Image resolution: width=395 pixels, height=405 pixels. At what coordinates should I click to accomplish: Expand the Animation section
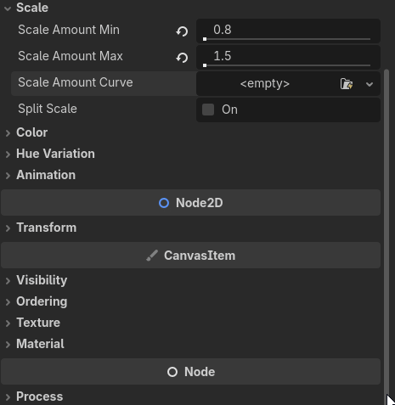tap(8, 175)
